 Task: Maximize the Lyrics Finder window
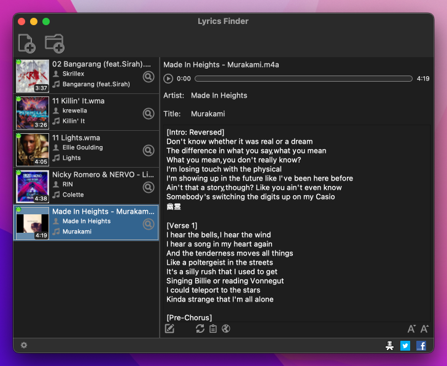click(x=46, y=21)
